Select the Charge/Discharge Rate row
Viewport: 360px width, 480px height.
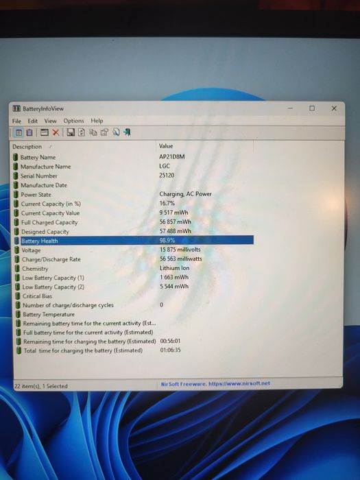tap(134, 259)
